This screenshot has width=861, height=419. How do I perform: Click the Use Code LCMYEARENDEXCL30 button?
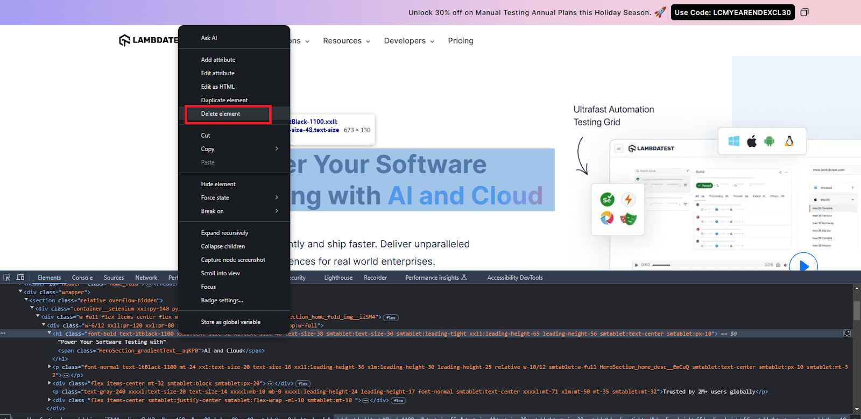[733, 12]
